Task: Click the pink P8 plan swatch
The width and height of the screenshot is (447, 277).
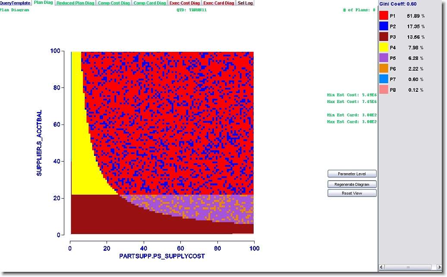Action: 384,90
